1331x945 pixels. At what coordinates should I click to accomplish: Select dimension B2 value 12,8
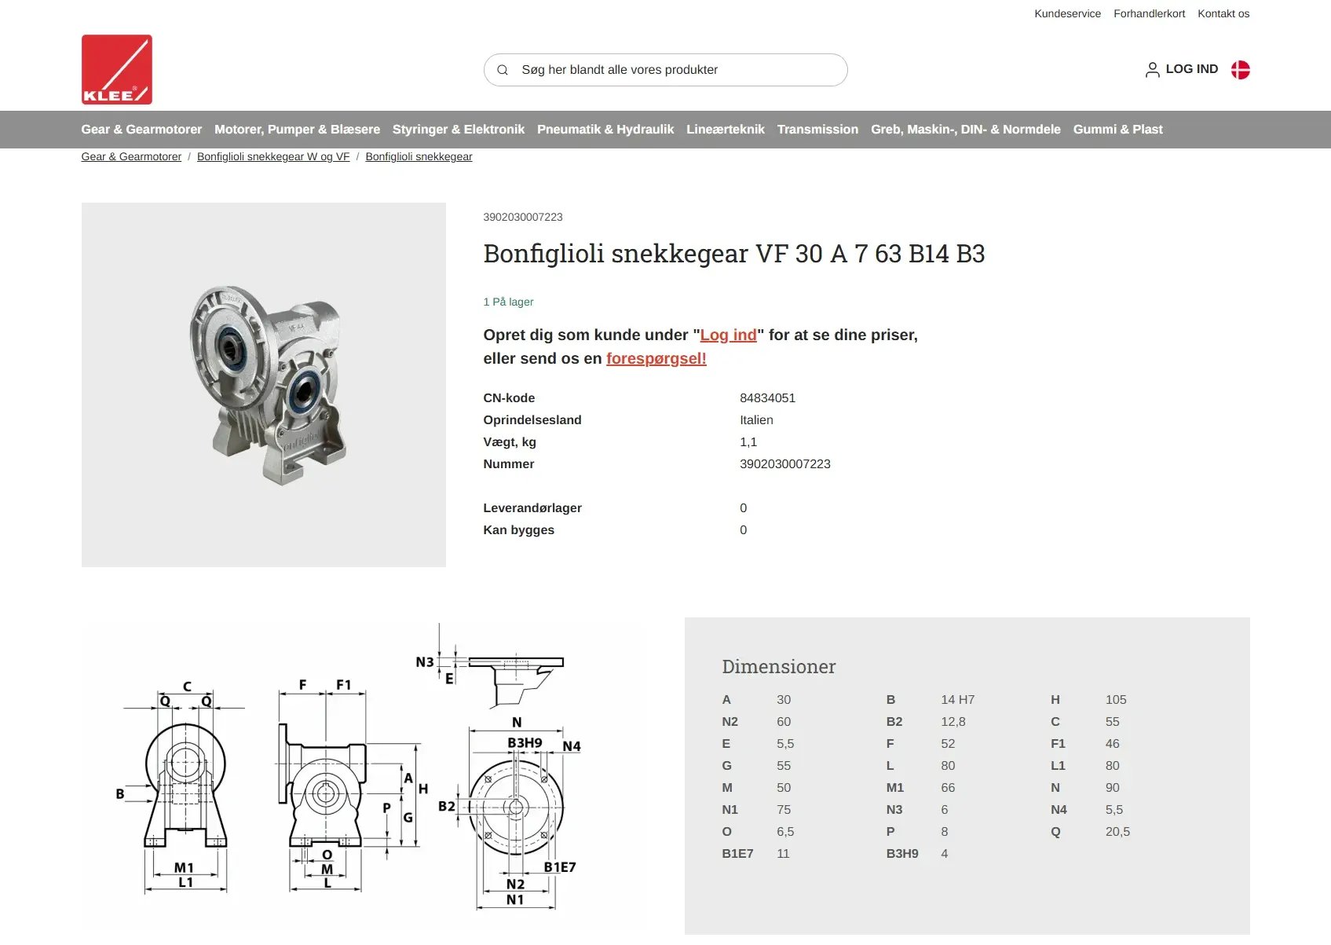point(953,722)
